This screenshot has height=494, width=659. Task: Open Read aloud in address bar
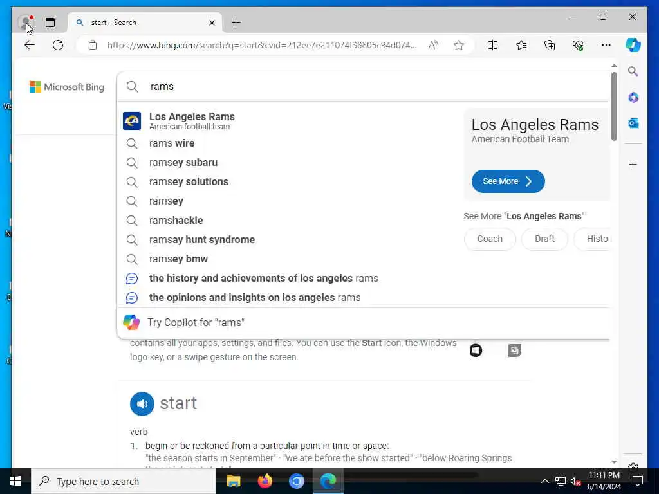pyautogui.click(x=433, y=45)
